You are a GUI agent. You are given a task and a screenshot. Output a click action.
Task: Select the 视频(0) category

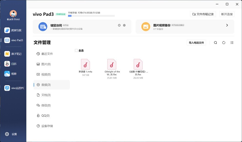coord(51,75)
